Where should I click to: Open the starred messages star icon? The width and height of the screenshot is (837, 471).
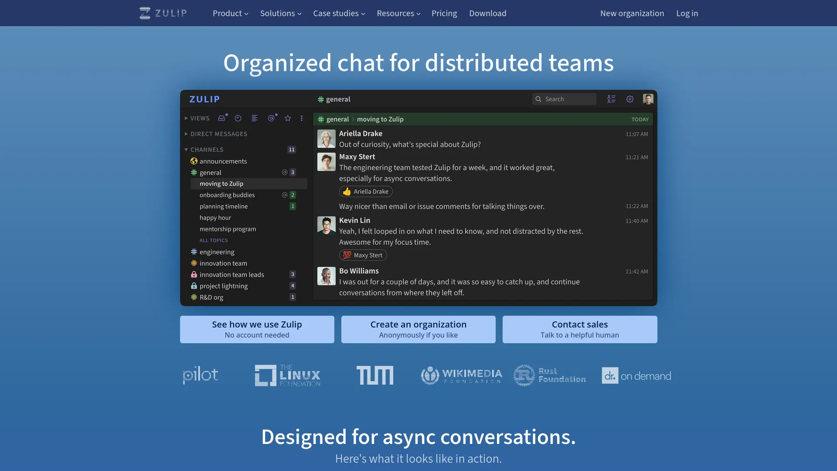(x=288, y=118)
